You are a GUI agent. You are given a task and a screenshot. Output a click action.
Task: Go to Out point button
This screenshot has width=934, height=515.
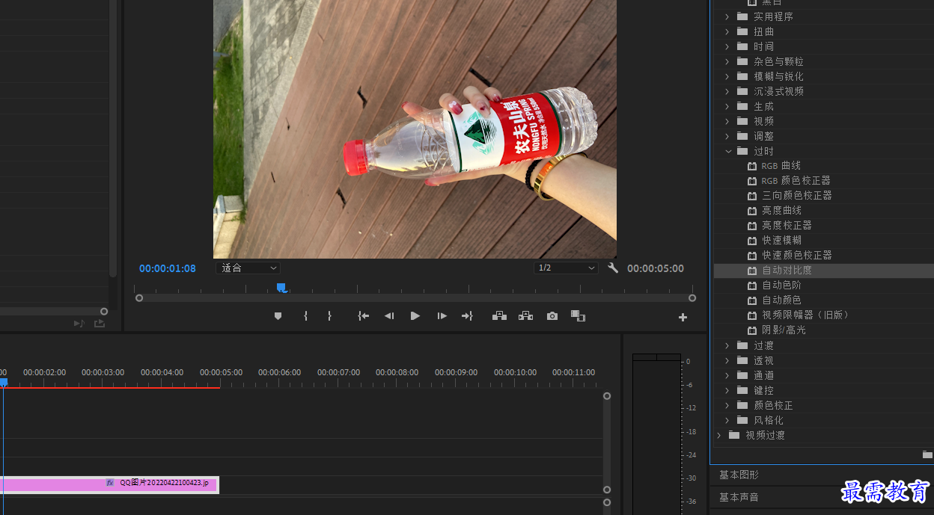click(467, 316)
